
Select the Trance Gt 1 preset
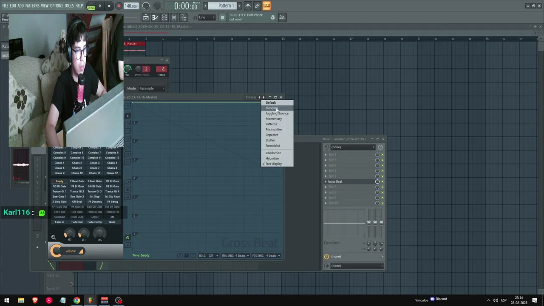59,192
